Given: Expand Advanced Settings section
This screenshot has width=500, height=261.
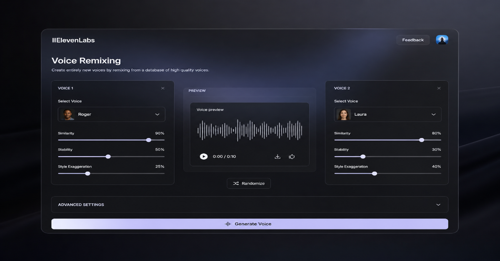Looking at the screenshot, I should [250, 204].
